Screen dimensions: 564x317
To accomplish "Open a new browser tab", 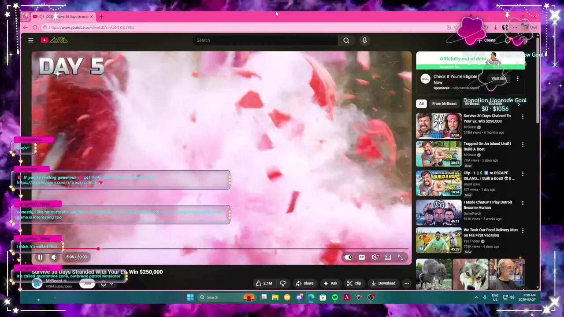I will tap(101, 17).
